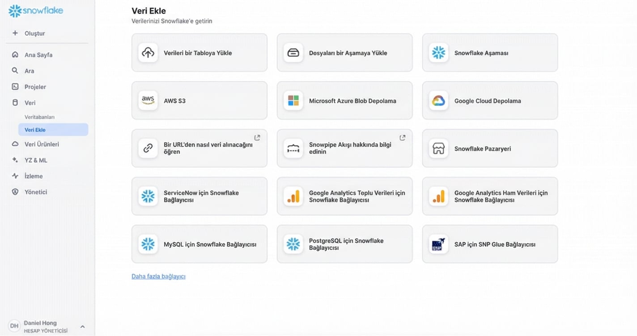The width and height of the screenshot is (637, 336).
Task: Expand the Veri Ürünleri sidebar section
Action: click(41, 144)
